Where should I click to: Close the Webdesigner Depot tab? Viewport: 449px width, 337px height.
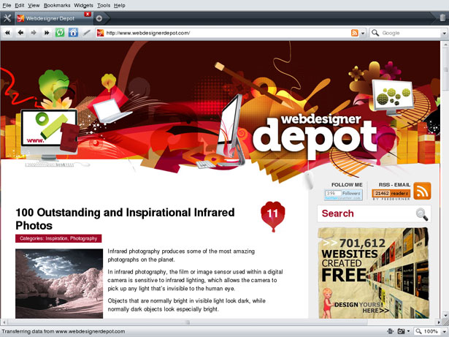[x=88, y=14]
